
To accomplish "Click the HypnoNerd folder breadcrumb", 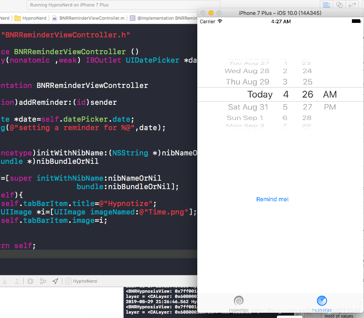I will [31, 18].
